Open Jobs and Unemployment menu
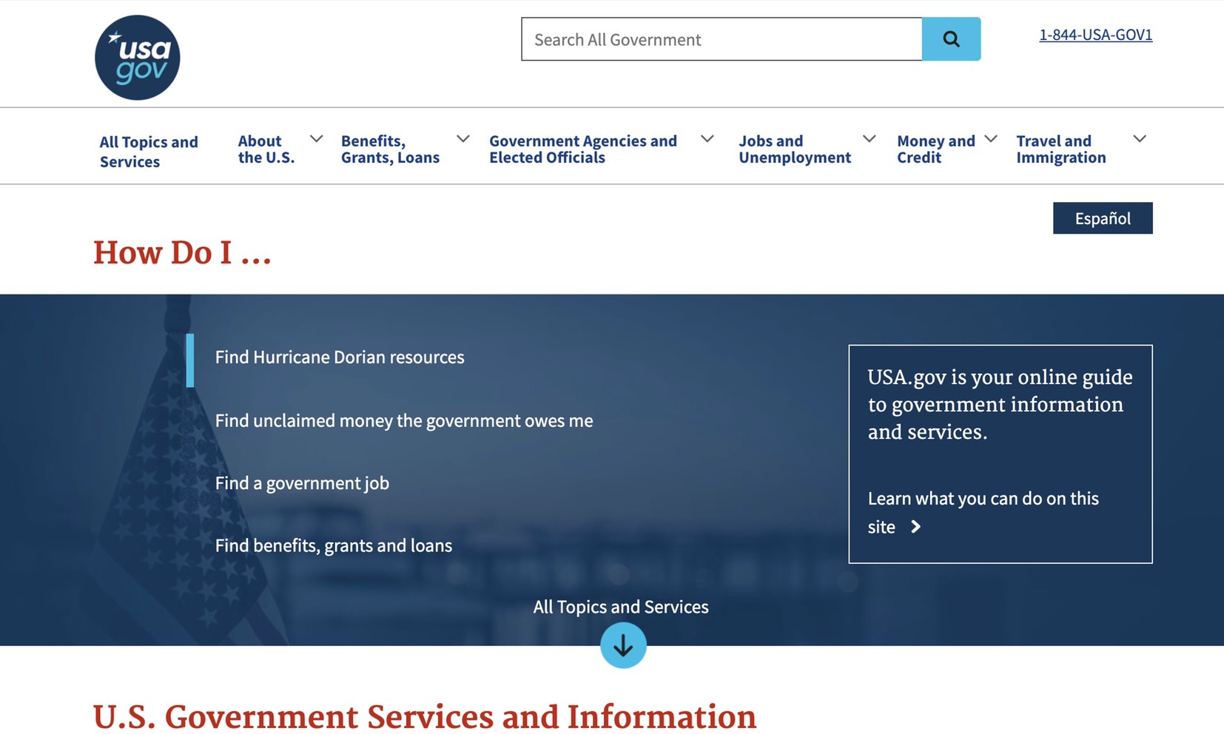This screenshot has width=1224, height=734. click(x=795, y=149)
